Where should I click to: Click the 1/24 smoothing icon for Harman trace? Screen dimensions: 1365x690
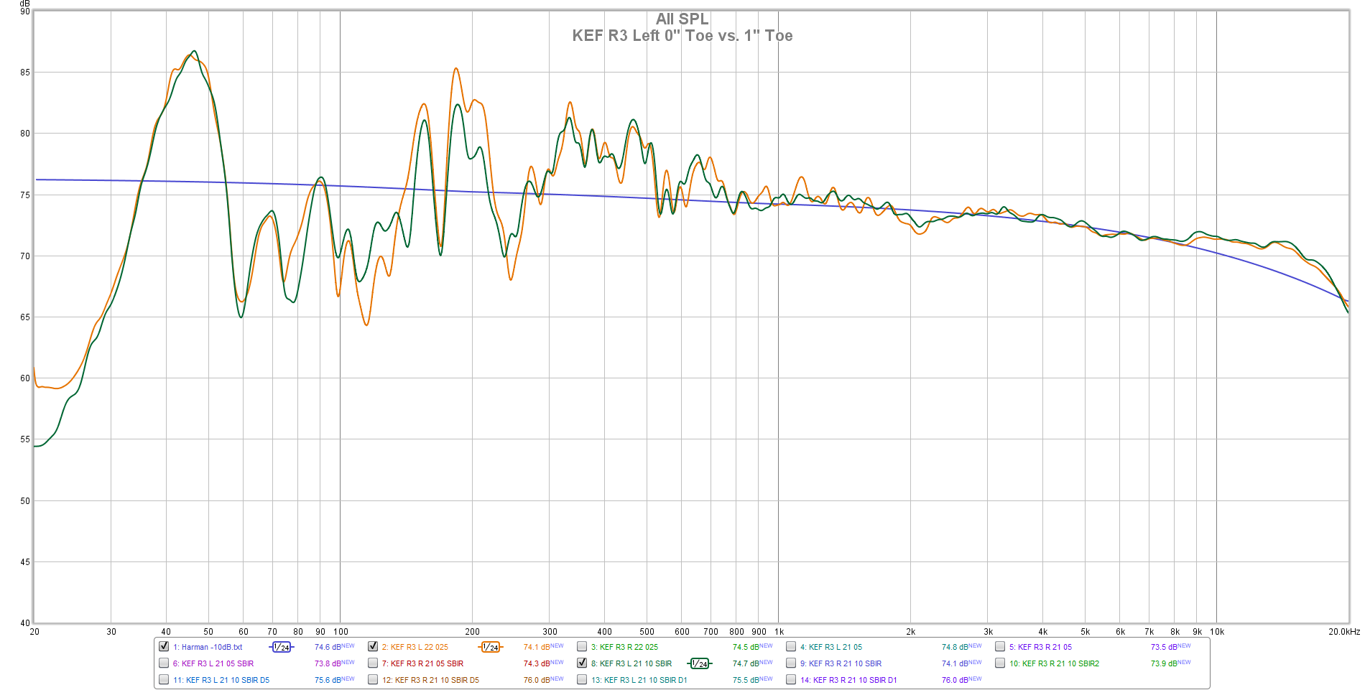point(282,647)
